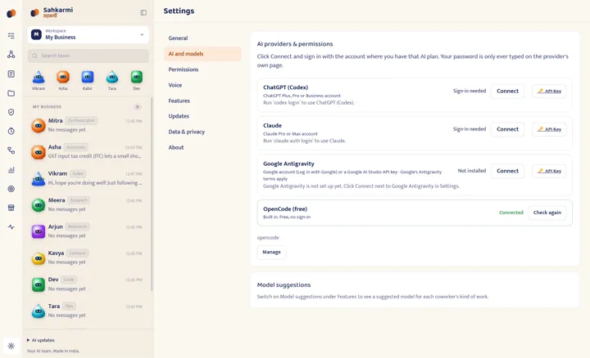Click the My Business member count badge
590x358 pixels.
point(138,107)
